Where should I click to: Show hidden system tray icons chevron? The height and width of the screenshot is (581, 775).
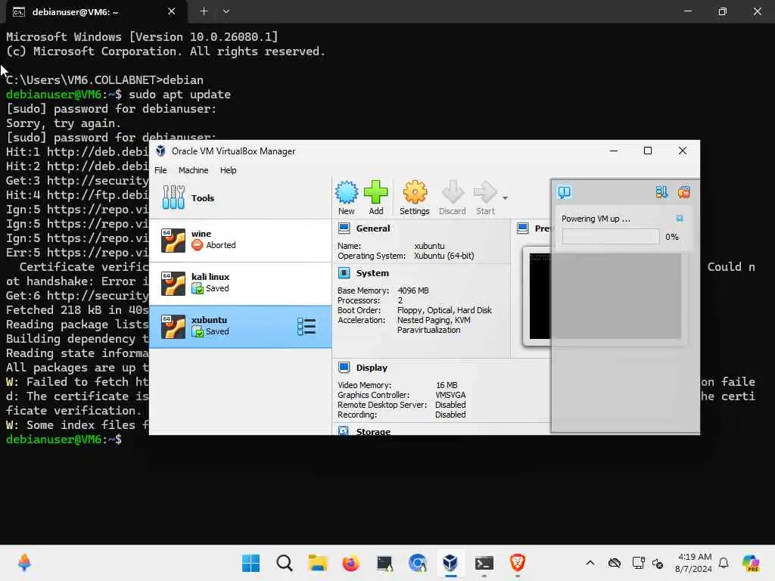pyautogui.click(x=590, y=563)
